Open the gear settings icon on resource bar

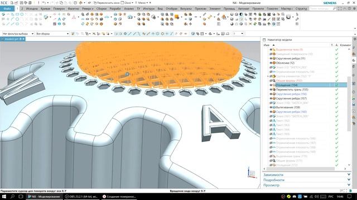point(355,39)
